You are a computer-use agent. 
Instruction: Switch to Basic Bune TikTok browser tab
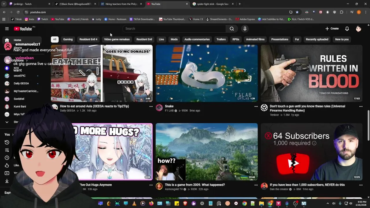pyautogui.click(x=75, y=4)
